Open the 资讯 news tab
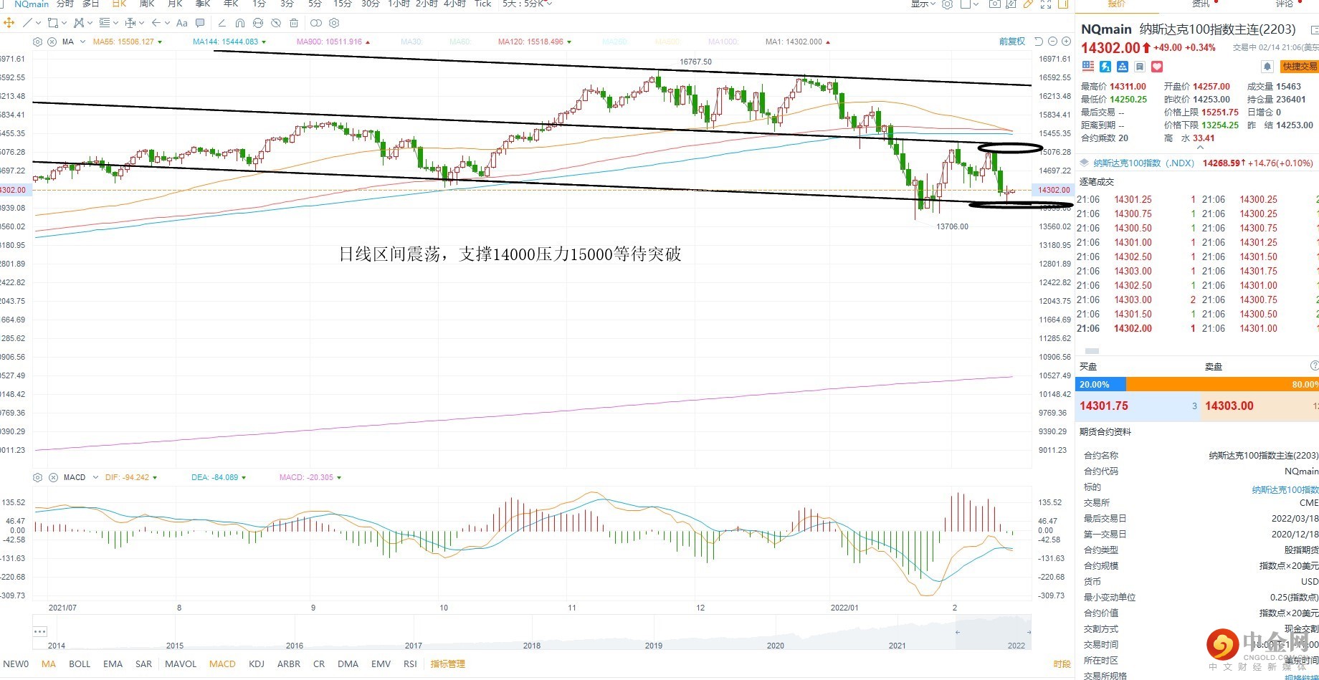The width and height of the screenshot is (1319, 680). point(1201,4)
